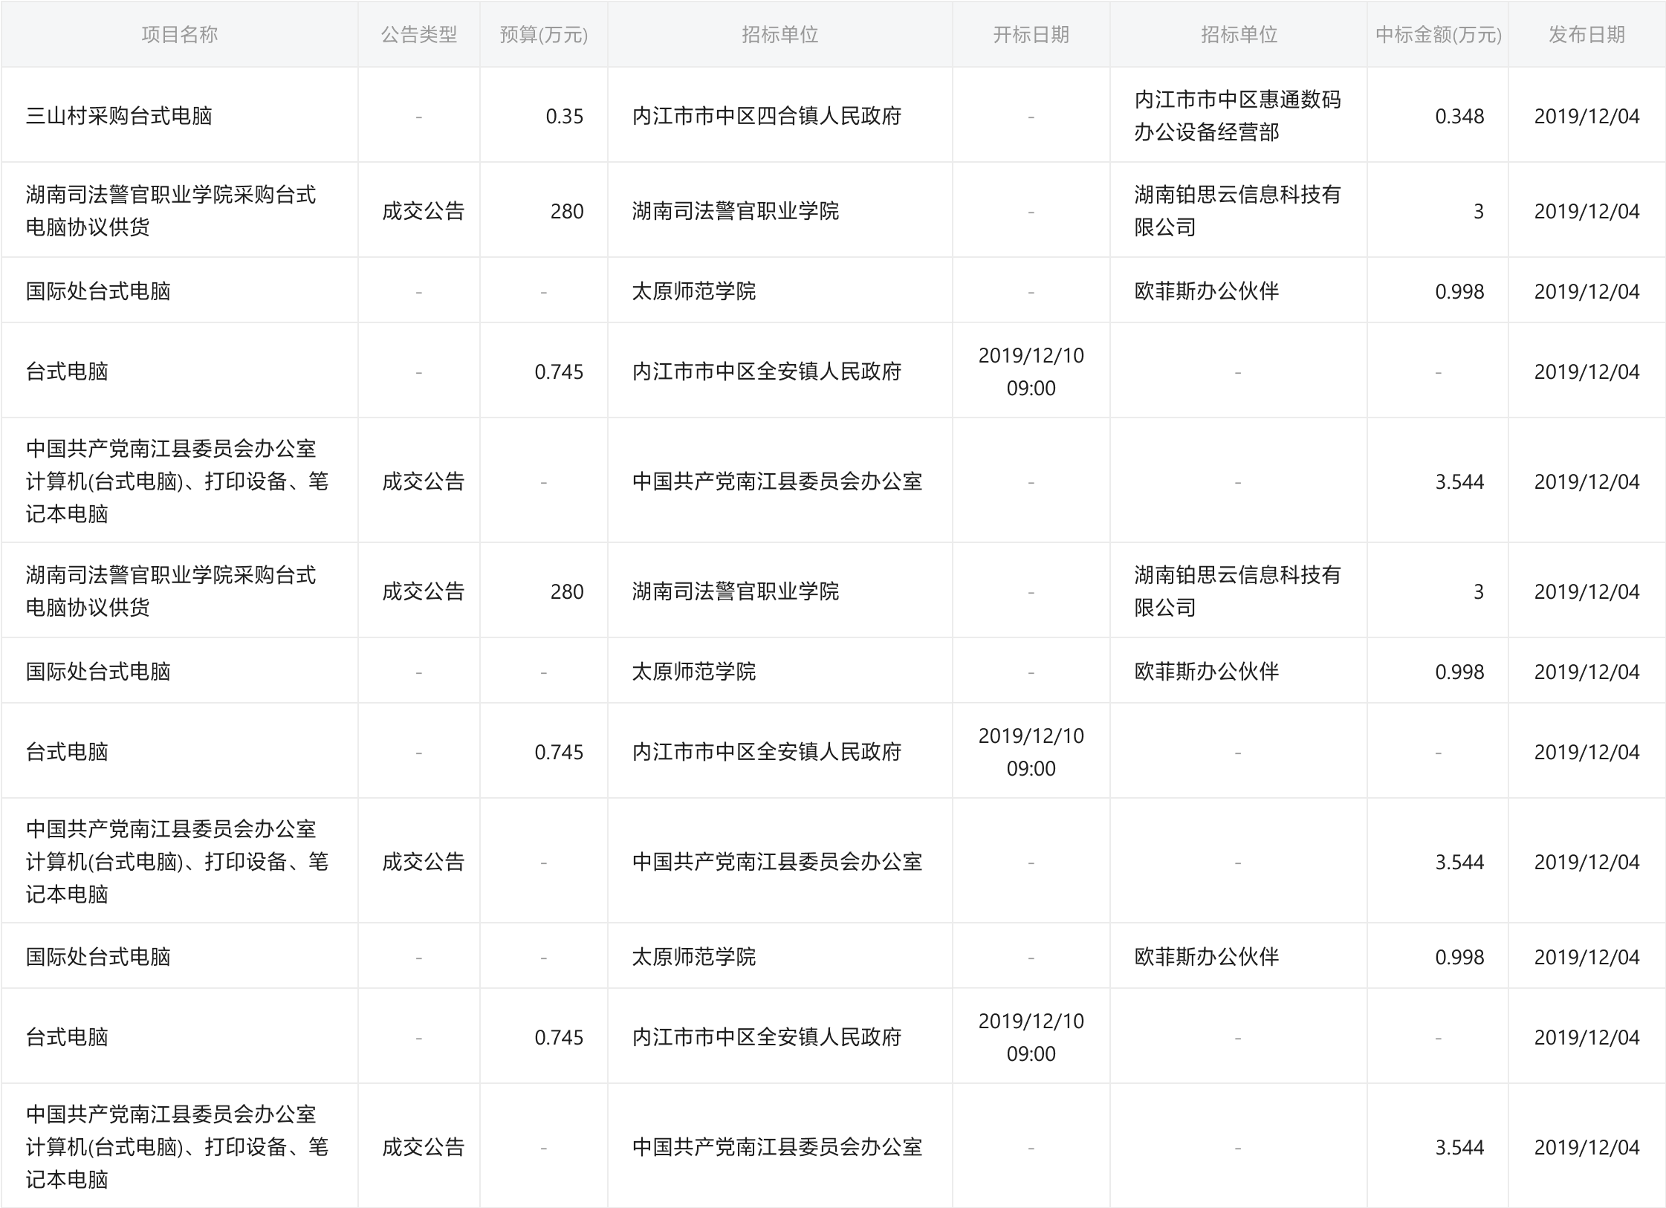The image size is (1666, 1208).
Task: Open the first 国际处台式电脑 project
Action: click(x=98, y=291)
